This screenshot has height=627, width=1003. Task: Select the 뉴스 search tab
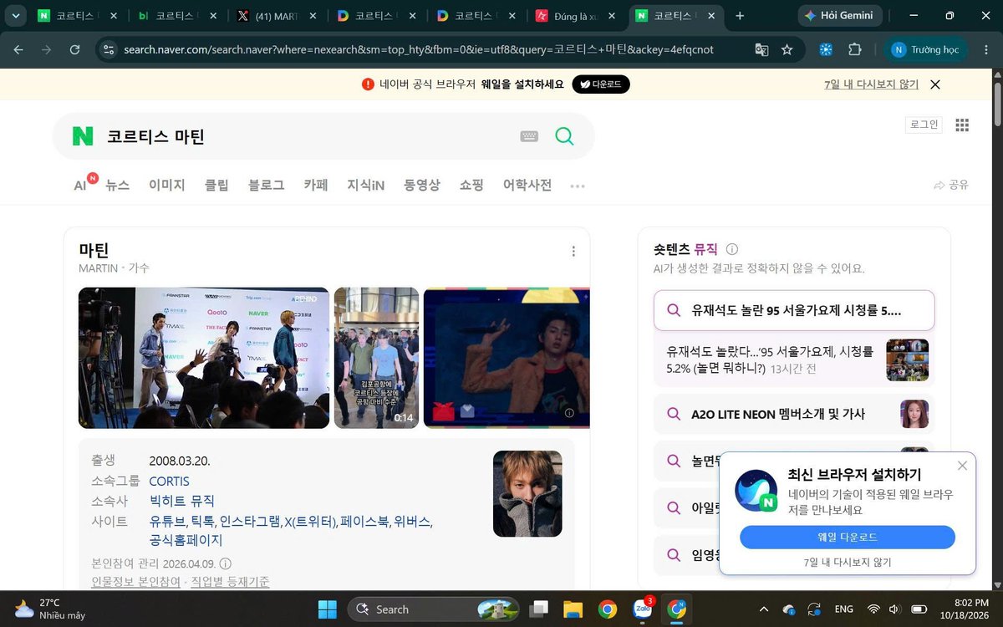pos(117,185)
